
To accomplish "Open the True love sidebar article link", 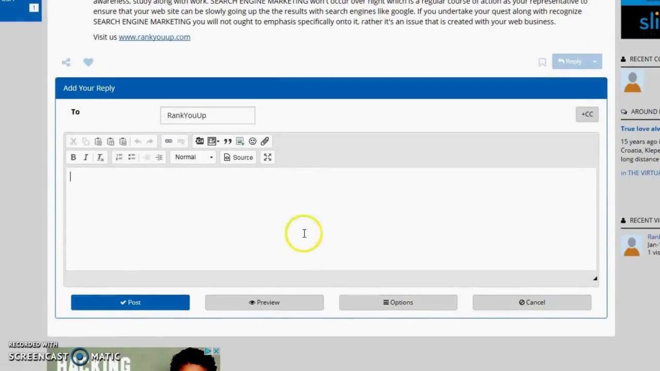I will pos(640,129).
